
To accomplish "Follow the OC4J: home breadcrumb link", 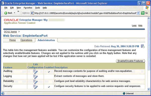I will pos(10,32).
